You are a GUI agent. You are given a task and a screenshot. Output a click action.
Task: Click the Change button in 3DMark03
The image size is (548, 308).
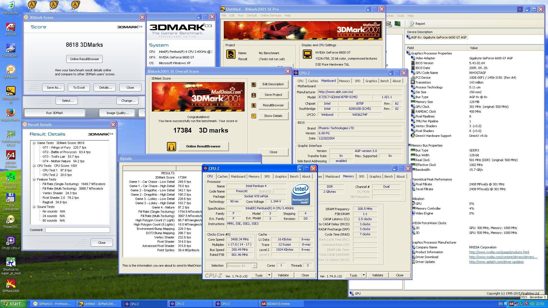(128, 101)
